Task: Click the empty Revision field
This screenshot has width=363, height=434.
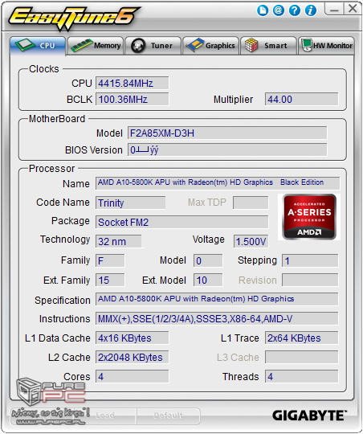Action: (x=310, y=280)
